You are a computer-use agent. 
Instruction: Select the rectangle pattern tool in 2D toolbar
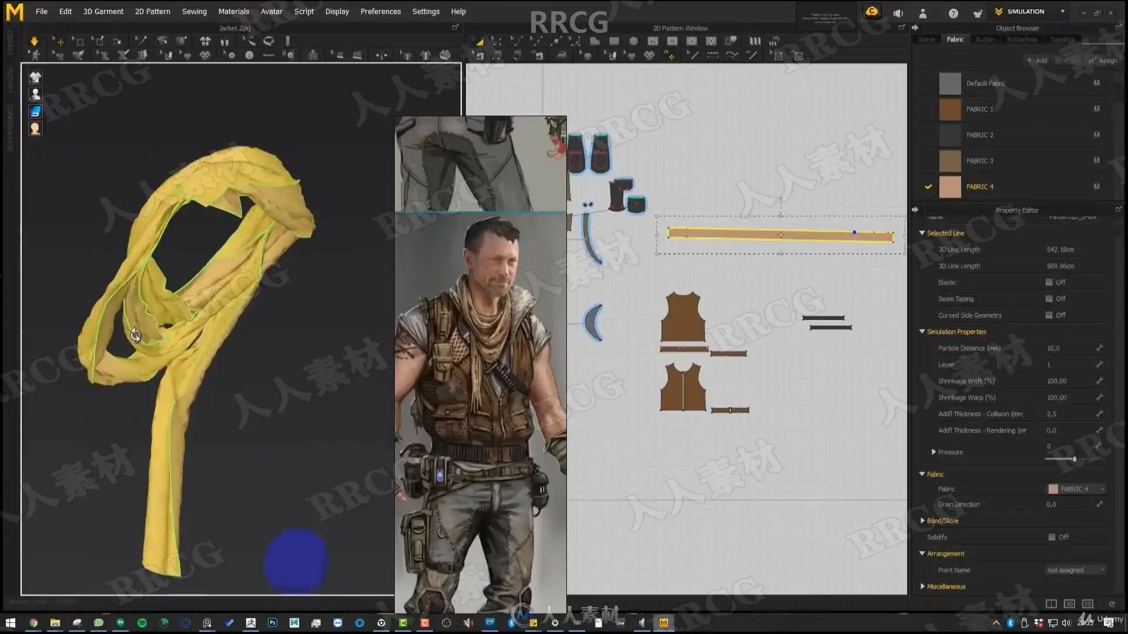tap(614, 41)
